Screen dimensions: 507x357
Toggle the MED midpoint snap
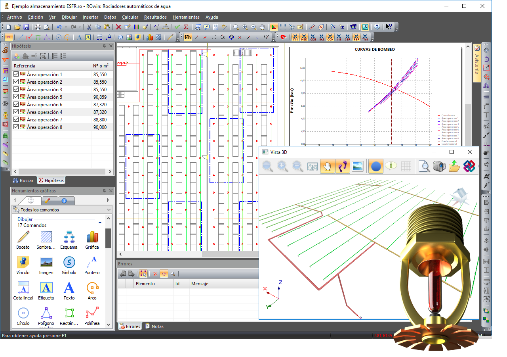[304, 38]
